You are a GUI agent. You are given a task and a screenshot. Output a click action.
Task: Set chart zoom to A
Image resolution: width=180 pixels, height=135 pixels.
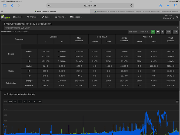pos(34,102)
